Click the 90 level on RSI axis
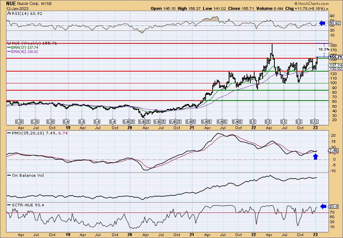The height and width of the screenshot is (238, 343). point(332,16)
